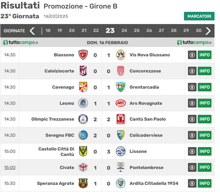Open INFO for Lesmo vs Ars Rovagnate
This screenshot has height=194, width=220.
(x=204, y=103)
